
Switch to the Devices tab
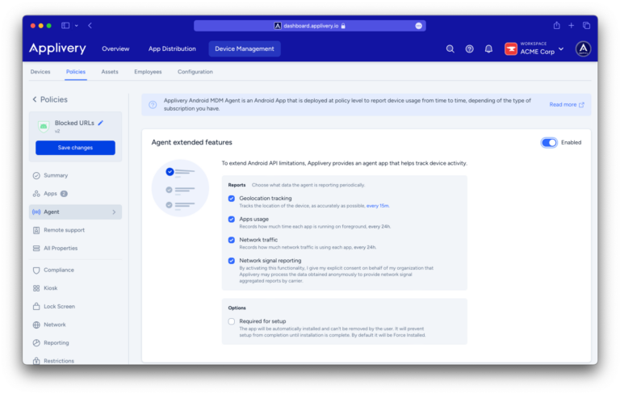40,72
